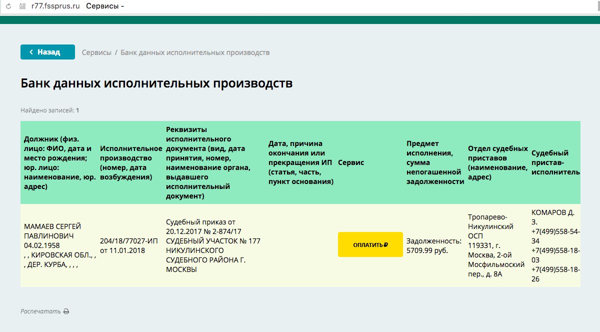The image size is (600, 332).
Task: Click the Исполнительное производство column header
Action: (131, 162)
